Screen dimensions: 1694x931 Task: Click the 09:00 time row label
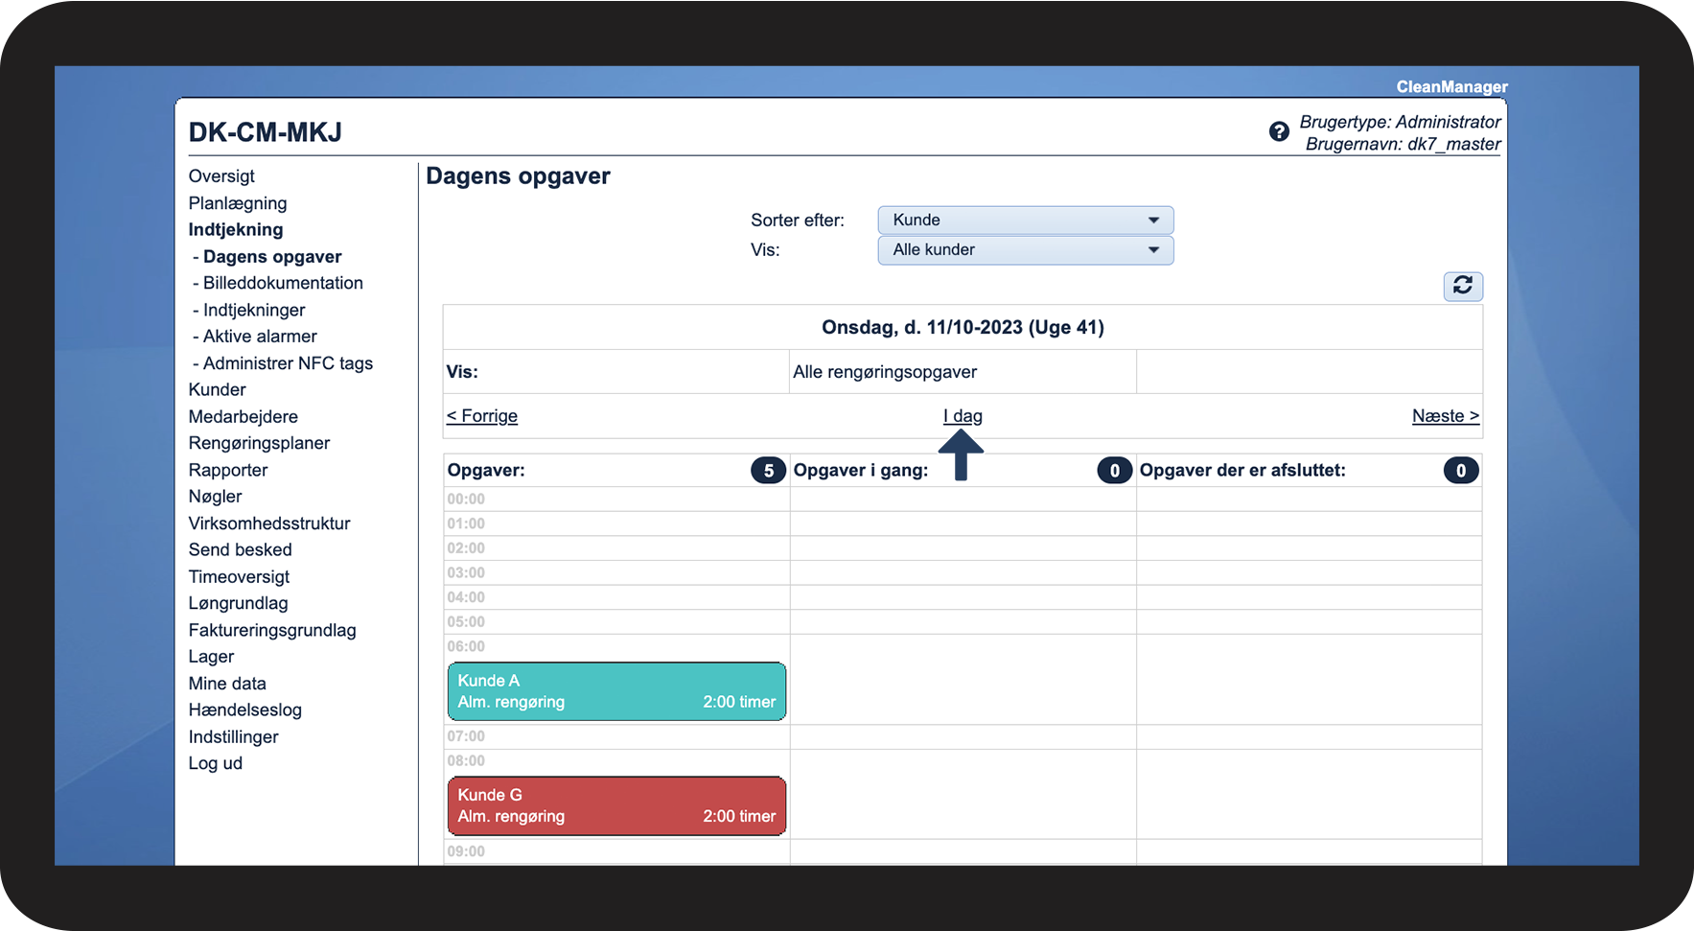(466, 852)
